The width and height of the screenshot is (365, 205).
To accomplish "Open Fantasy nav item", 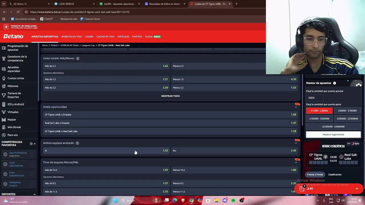I will point(137,37).
